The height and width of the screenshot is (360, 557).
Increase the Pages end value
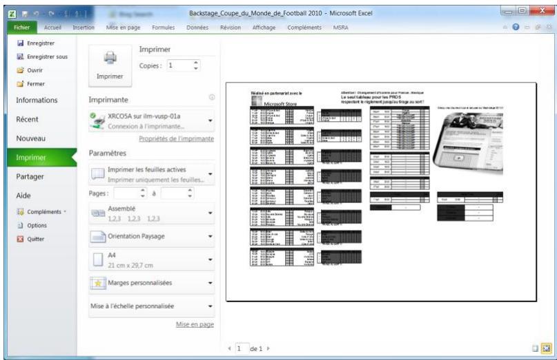[190, 191]
